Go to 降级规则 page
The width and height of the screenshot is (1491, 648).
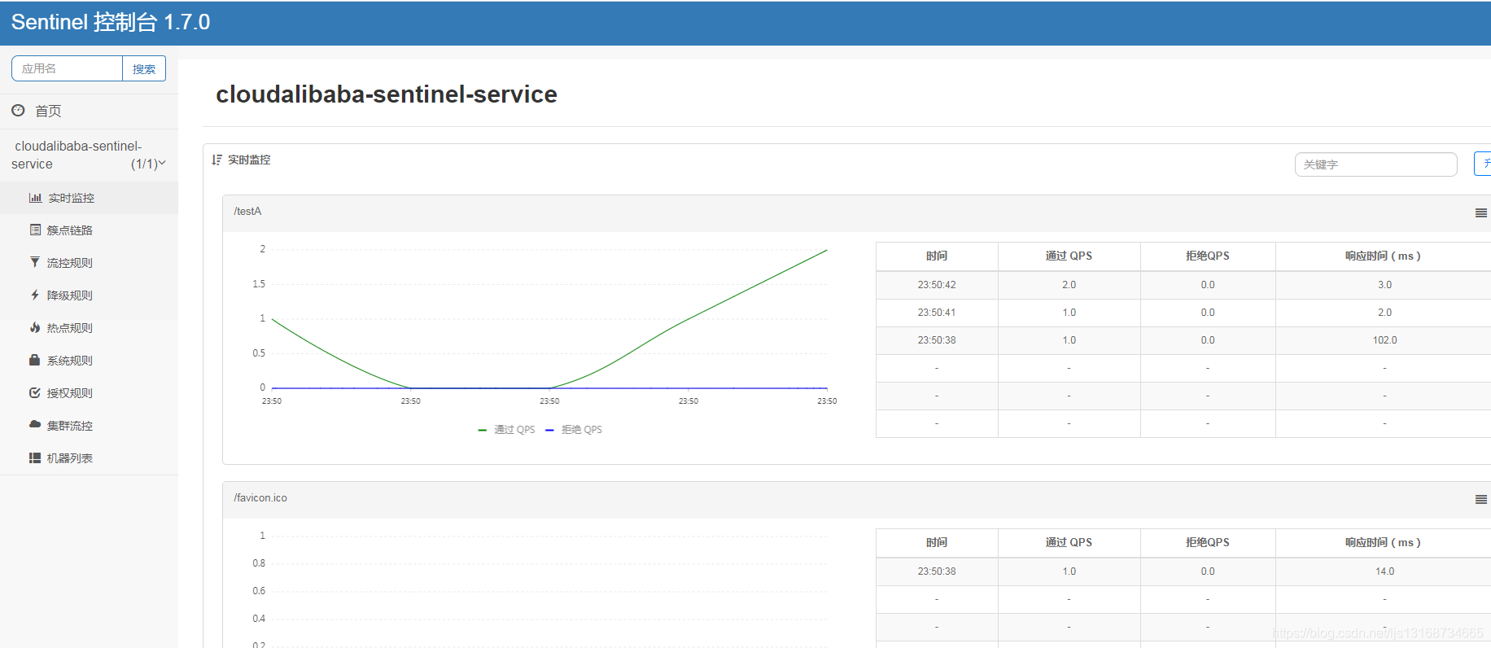89,296
